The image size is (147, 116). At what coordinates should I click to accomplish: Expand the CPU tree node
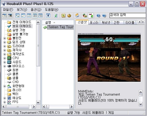(4, 58)
